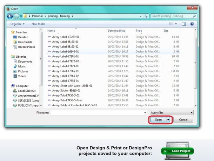Viewport: 214px width, 161px height.
Task: Sort by the Type column header
Action: [139, 31]
